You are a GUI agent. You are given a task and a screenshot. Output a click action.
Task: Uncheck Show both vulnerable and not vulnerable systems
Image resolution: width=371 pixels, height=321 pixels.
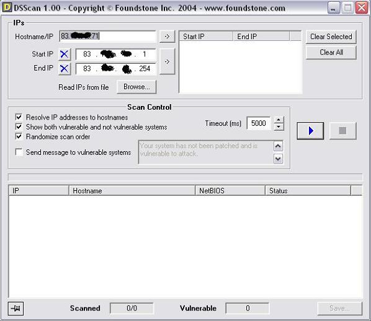19,126
